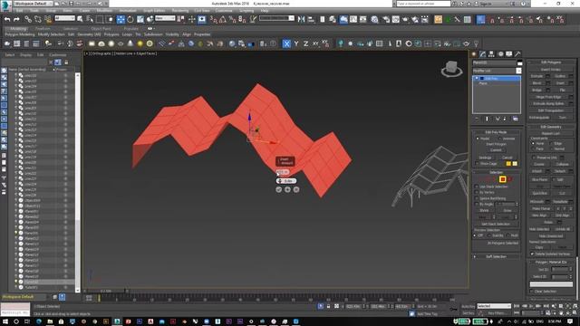This screenshot has height=326, width=580.
Task: Click the Cancel X in Inset caddy
Action: point(296,189)
